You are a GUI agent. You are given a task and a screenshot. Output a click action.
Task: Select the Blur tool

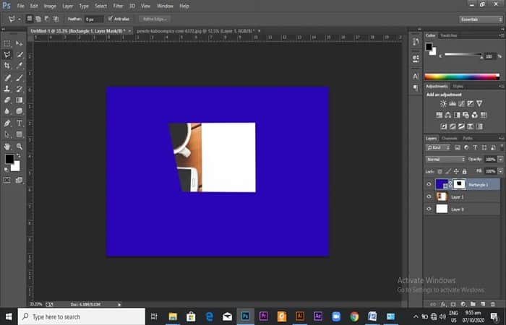pyautogui.click(x=7, y=111)
